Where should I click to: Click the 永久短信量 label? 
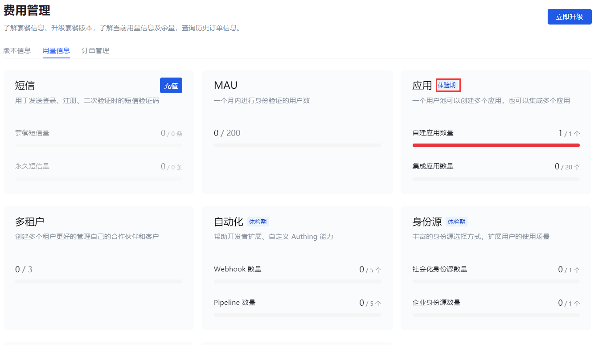[32, 166]
